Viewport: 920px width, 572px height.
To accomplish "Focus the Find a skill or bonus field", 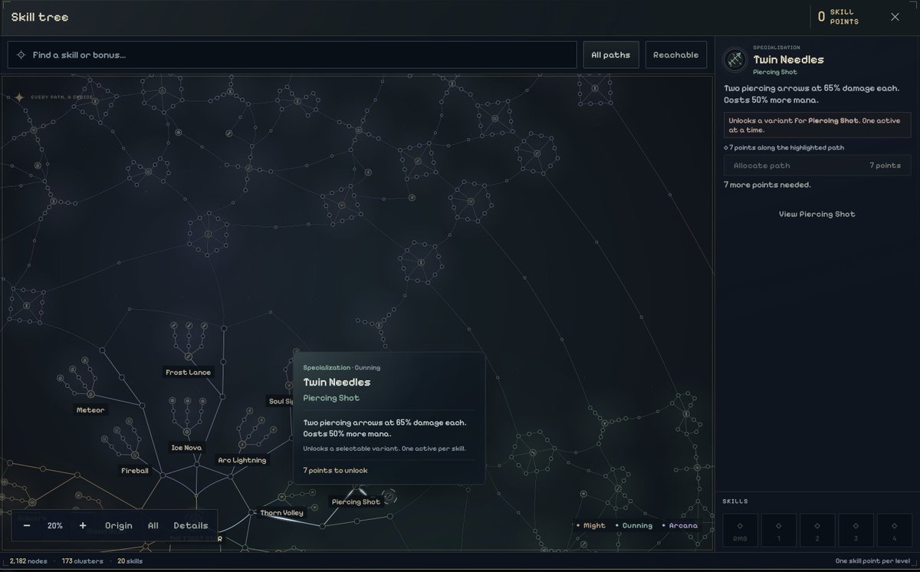I will point(292,55).
